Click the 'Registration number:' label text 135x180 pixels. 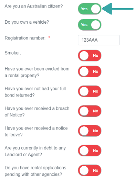click(25, 38)
